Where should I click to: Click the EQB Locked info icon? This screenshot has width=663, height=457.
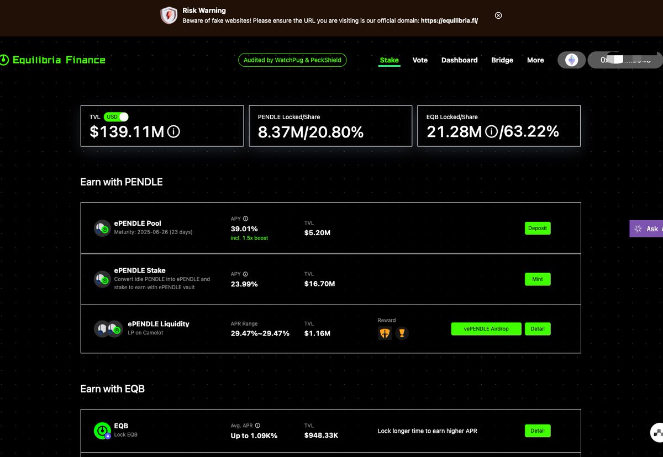[x=491, y=132]
